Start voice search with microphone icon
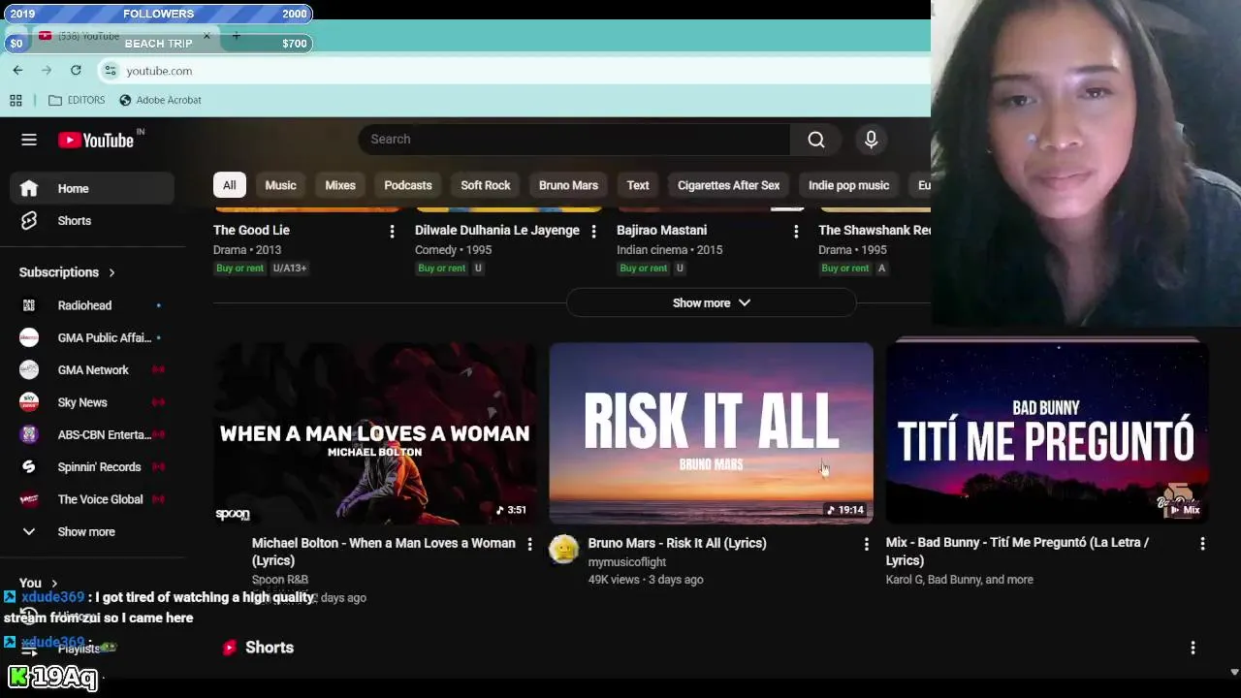 tap(871, 140)
